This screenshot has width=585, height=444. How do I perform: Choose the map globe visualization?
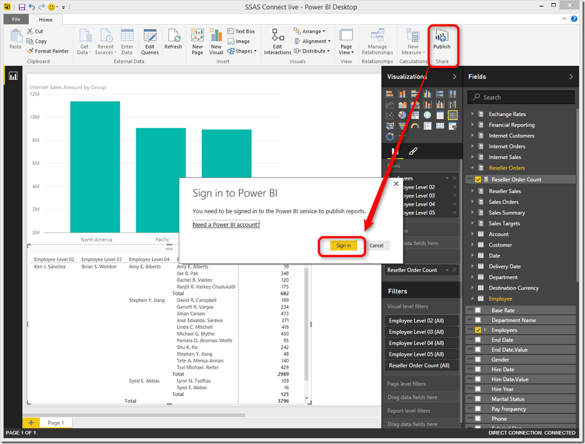[427, 115]
